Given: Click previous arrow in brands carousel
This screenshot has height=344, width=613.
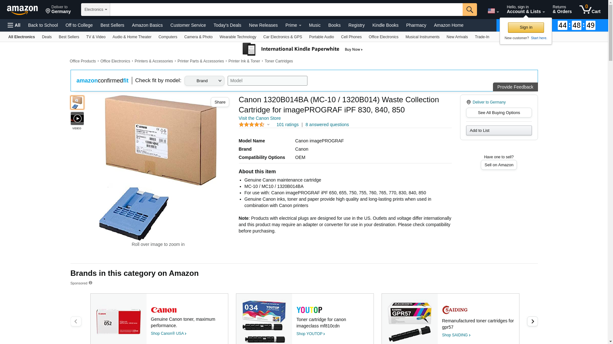Looking at the screenshot, I should point(76,321).
